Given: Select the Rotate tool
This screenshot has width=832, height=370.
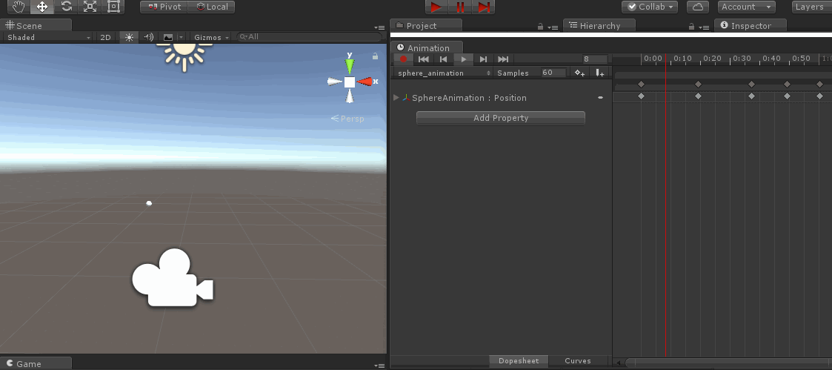Looking at the screenshot, I should click(67, 7).
